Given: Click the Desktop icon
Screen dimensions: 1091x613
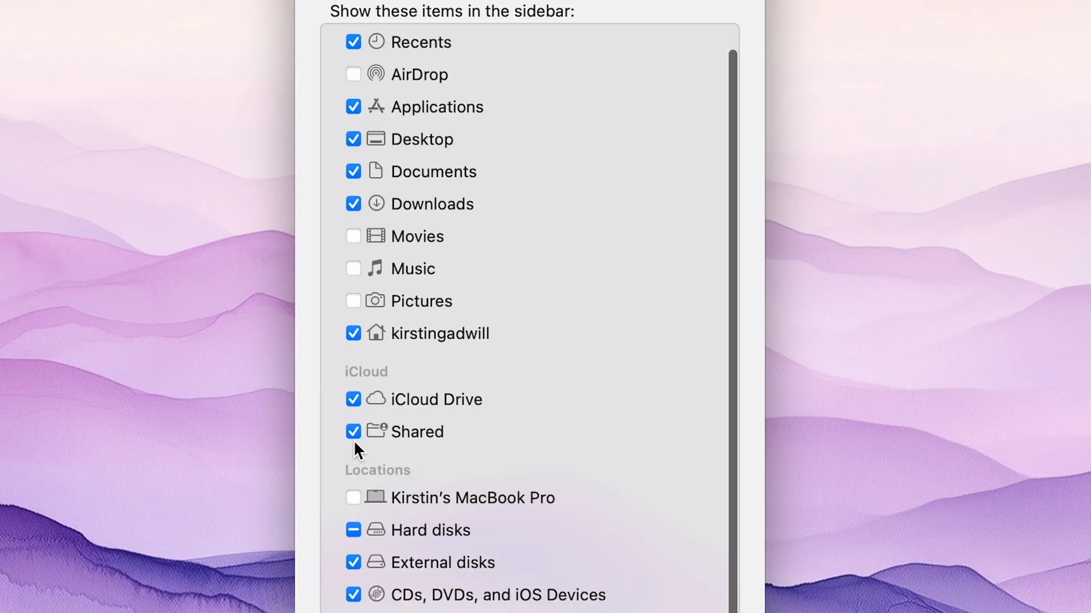Looking at the screenshot, I should [376, 138].
